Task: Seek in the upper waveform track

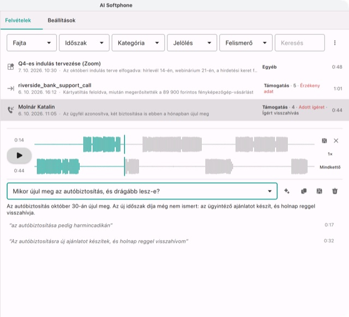Action: pyautogui.click(x=174, y=145)
